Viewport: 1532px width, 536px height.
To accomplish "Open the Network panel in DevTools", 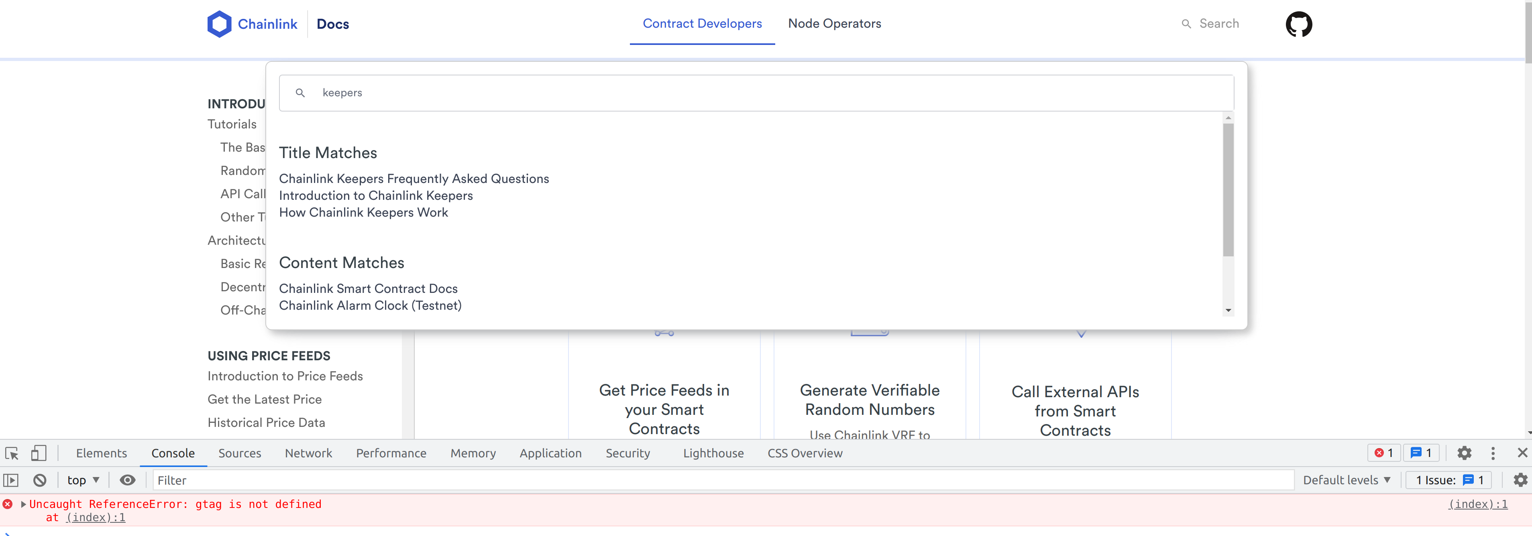I will click(308, 453).
